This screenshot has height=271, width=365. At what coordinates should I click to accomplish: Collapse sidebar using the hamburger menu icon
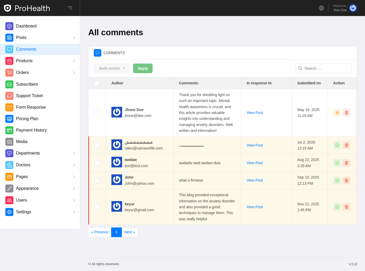tap(70, 8)
